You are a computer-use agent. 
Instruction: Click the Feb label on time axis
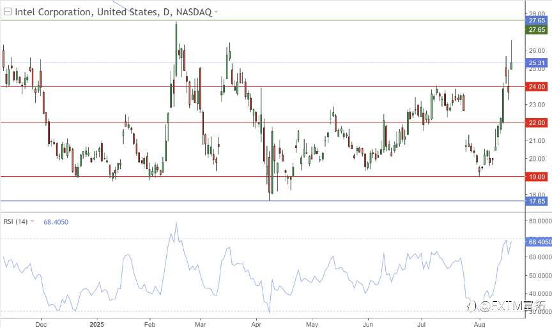coord(149,324)
